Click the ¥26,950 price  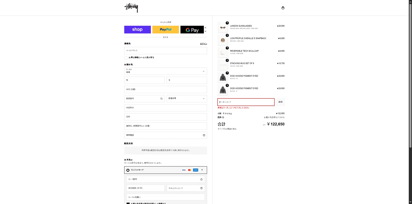point(281,26)
